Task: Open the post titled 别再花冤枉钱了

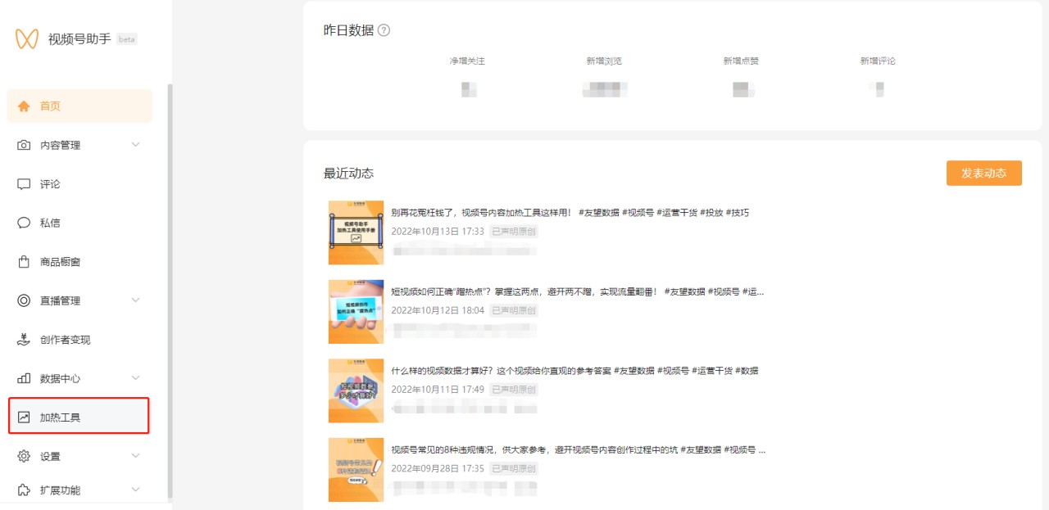Action: tap(570, 213)
